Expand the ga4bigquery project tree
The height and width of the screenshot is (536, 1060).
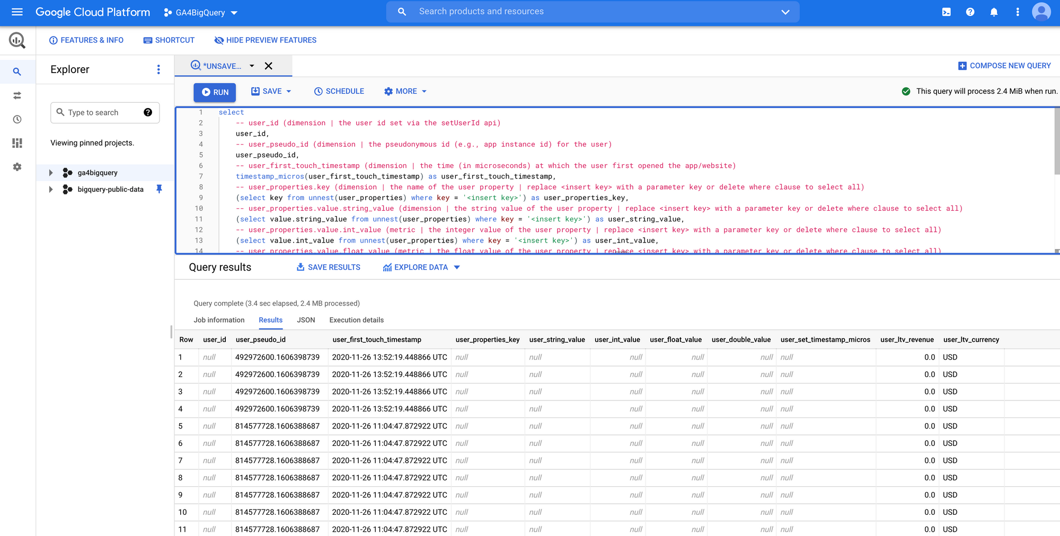[x=51, y=173]
